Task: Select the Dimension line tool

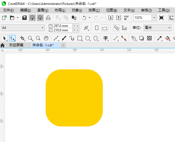Action: coord(116,38)
